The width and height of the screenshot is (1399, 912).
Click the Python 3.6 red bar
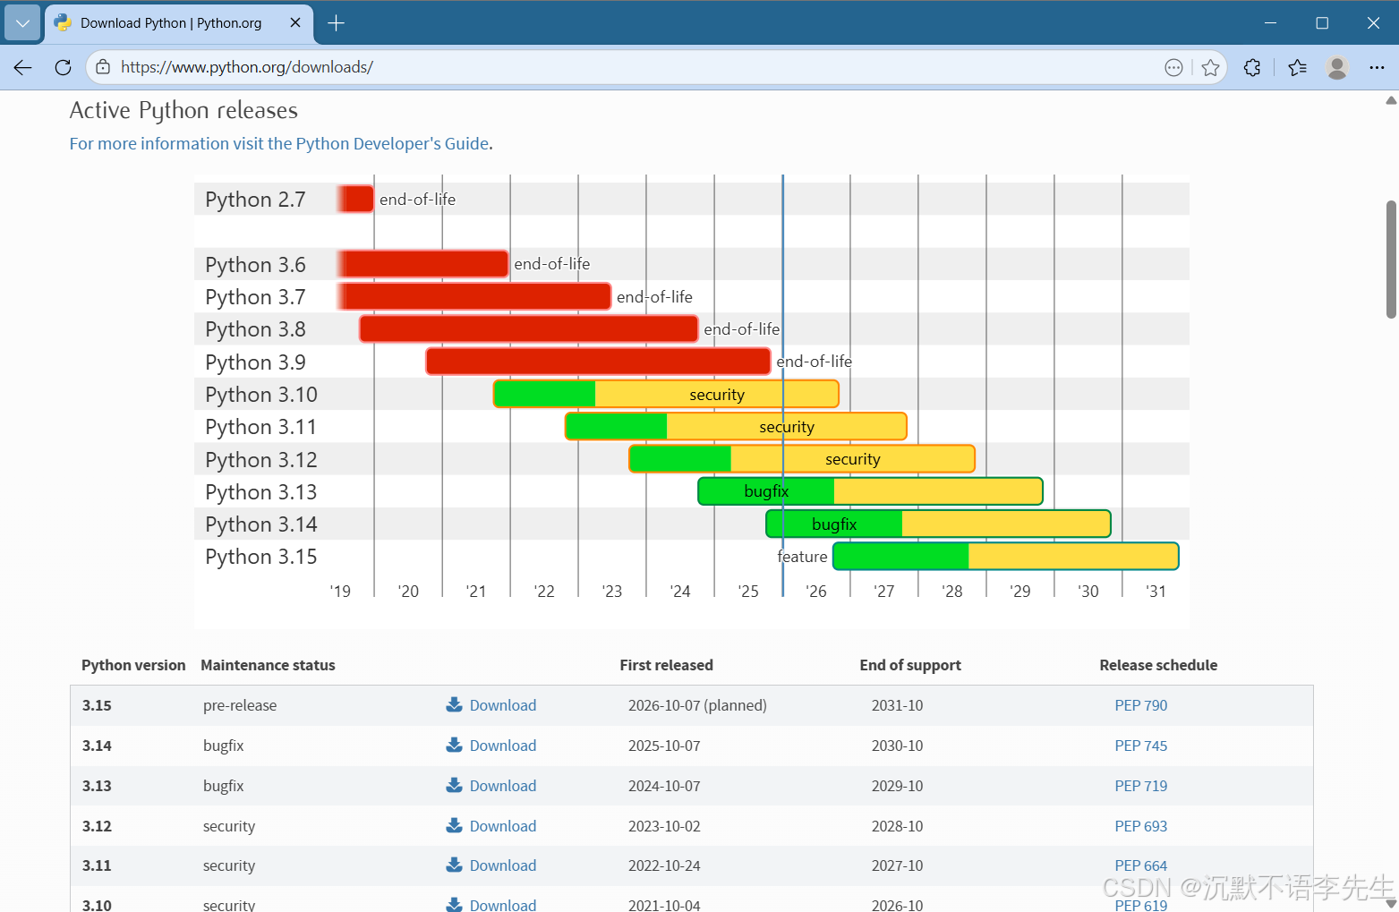click(x=422, y=264)
